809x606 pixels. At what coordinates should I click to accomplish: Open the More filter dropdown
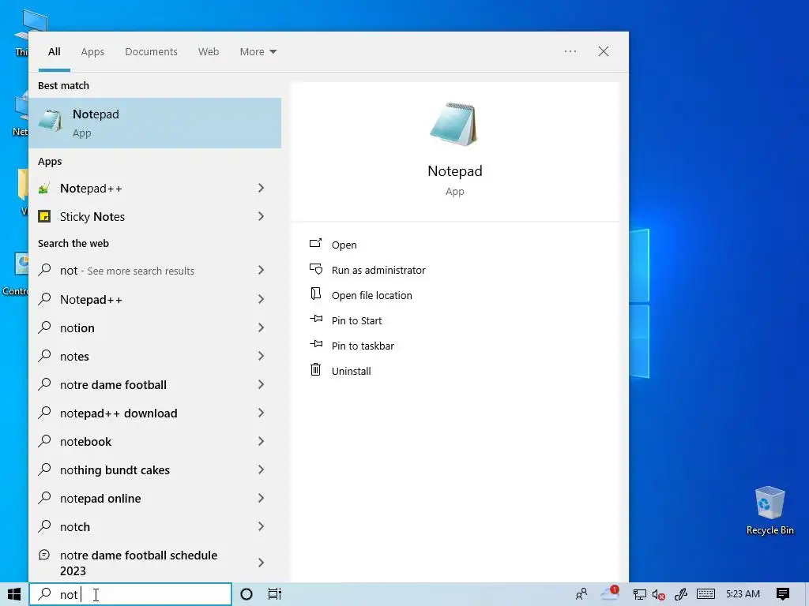pyautogui.click(x=258, y=51)
